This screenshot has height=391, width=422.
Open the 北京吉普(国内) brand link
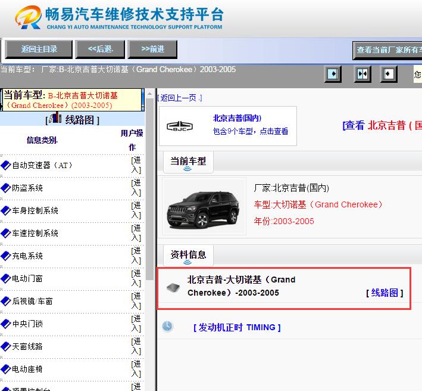pyautogui.click(x=237, y=118)
